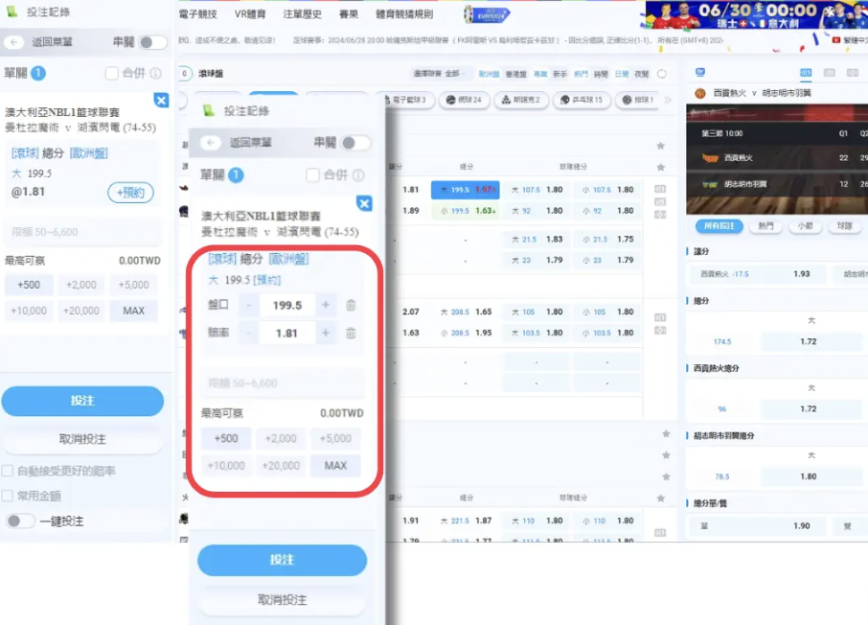This screenshot has height=625, width=868.
Task: Switch to the 熱門 tab in match panel
Action: click(765, 226)
